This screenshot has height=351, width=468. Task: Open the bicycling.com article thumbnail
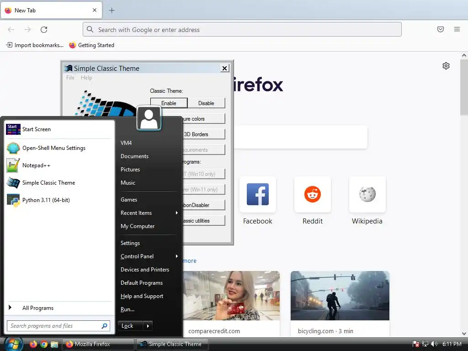point(340,296)
